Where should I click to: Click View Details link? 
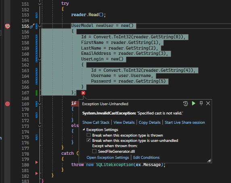pyautogui.click(x=124, y=123)
